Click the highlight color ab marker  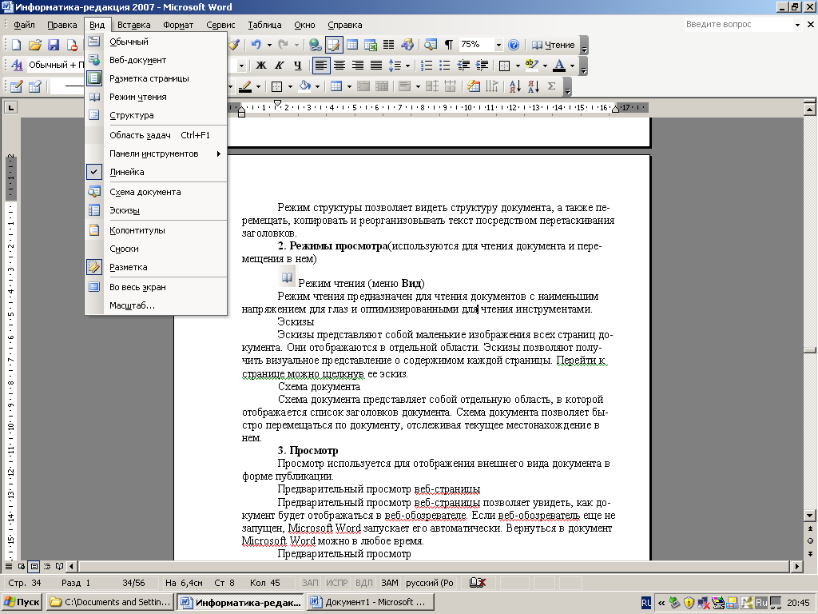531,66
